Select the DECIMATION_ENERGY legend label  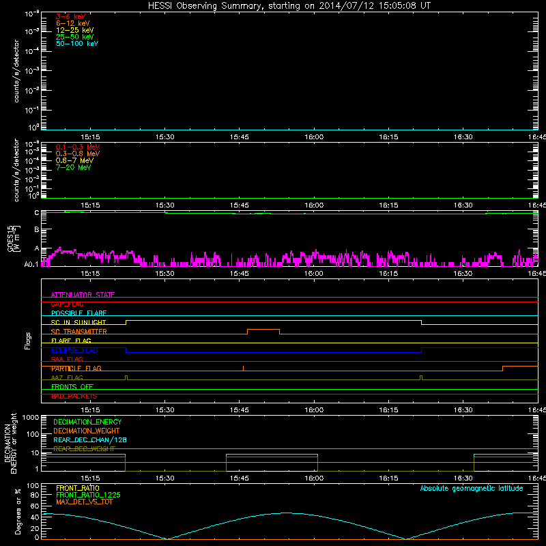pos(87,422)
